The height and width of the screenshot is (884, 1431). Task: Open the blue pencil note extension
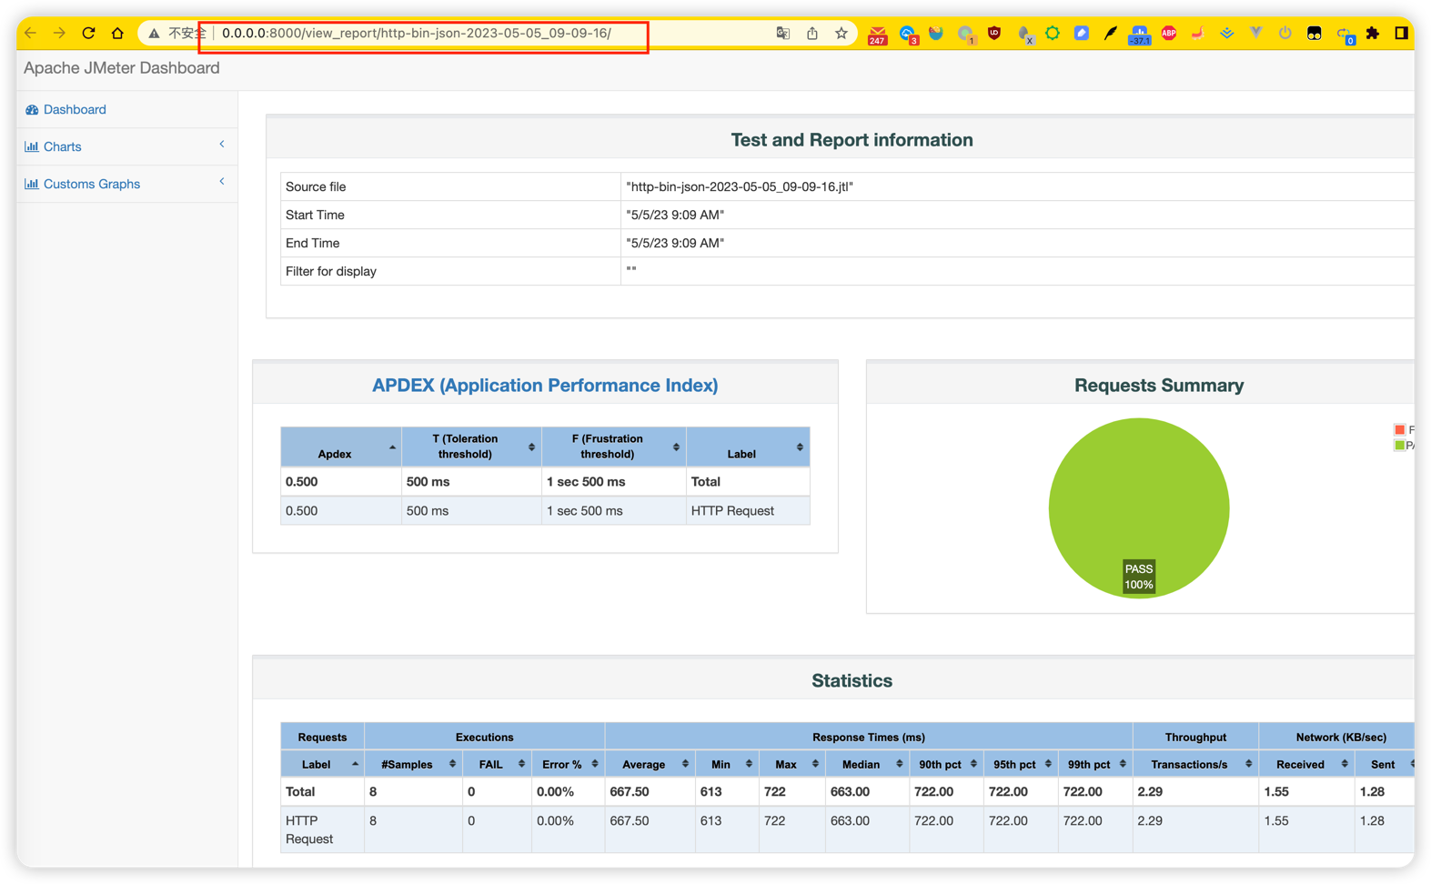click(x=1082, y=34)
